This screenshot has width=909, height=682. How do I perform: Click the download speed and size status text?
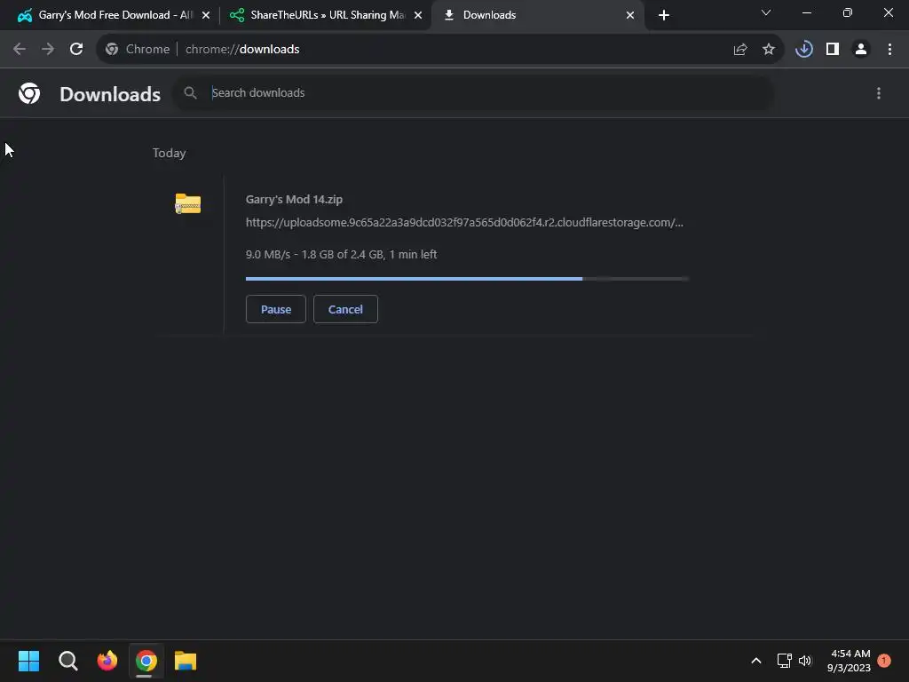(342, 255)
